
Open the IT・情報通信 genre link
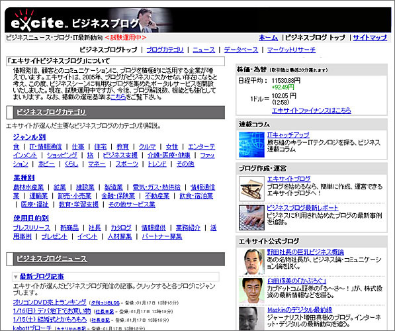(46, 147)
